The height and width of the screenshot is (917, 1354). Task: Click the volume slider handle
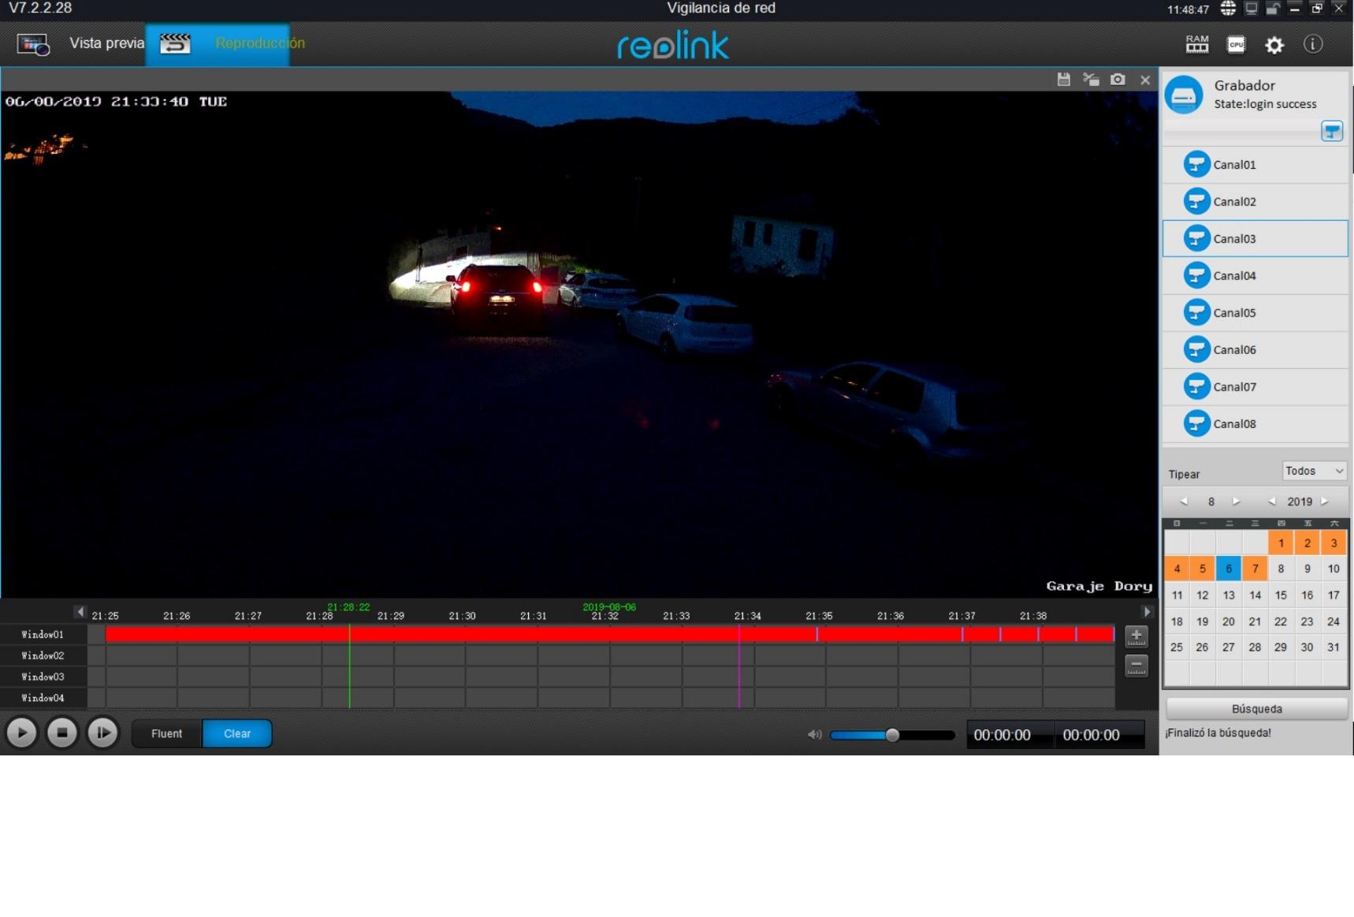tap(892, 735)
